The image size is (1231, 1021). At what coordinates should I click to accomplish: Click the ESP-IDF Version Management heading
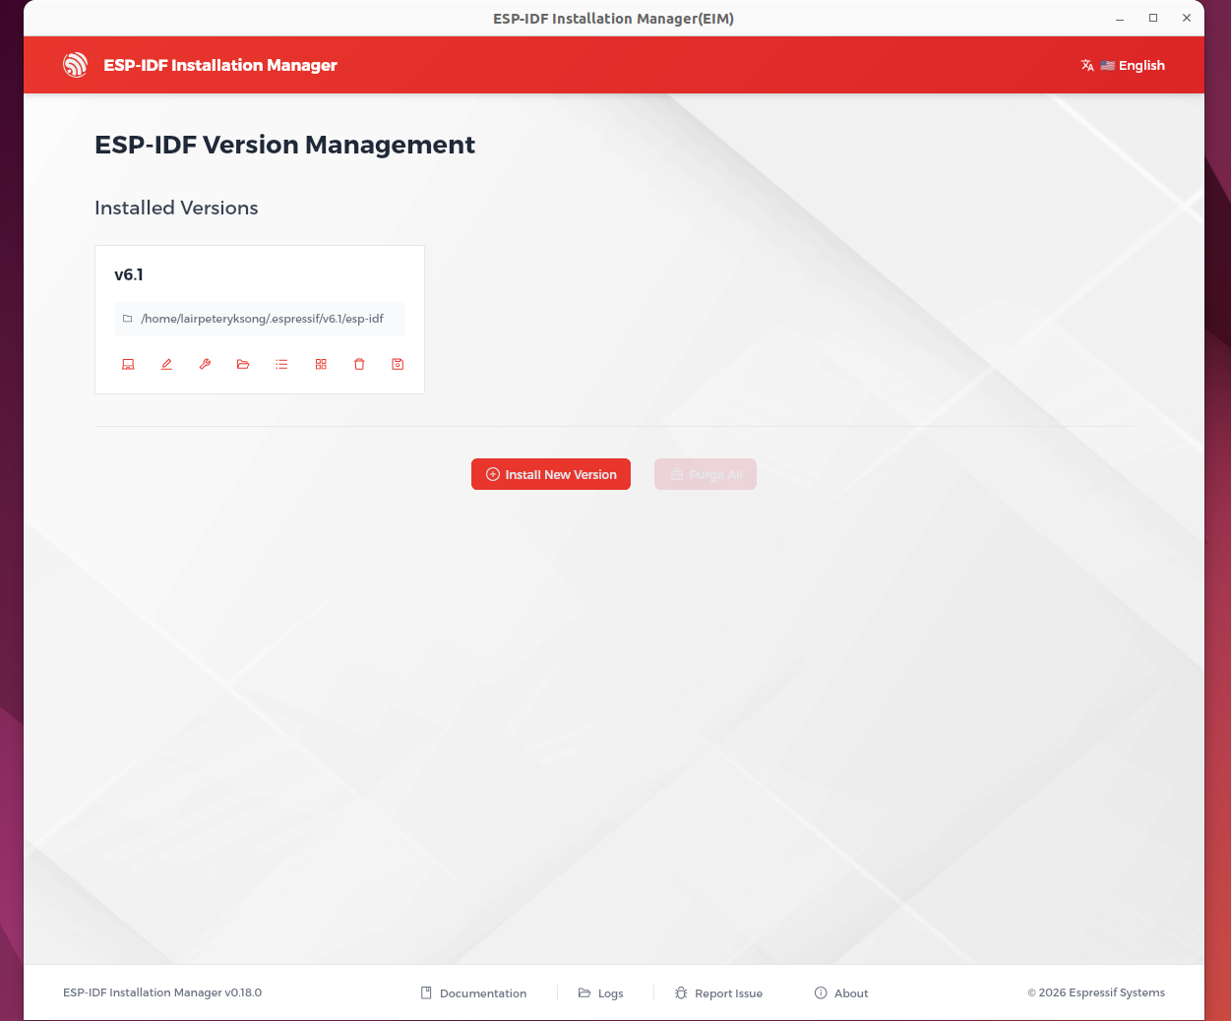point(284,145)
